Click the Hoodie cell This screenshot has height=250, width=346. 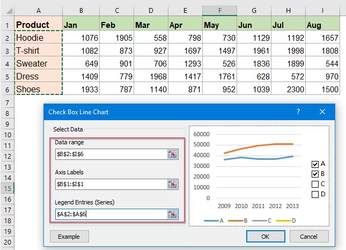pyautogui.click(x=39, y=37)
